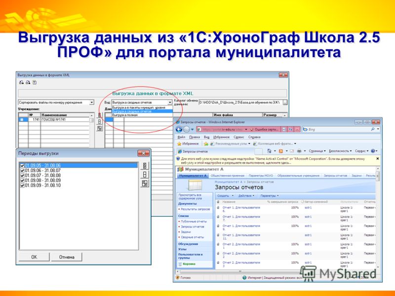Click the second toolbar icon in XML export window

tap(28, 82)
